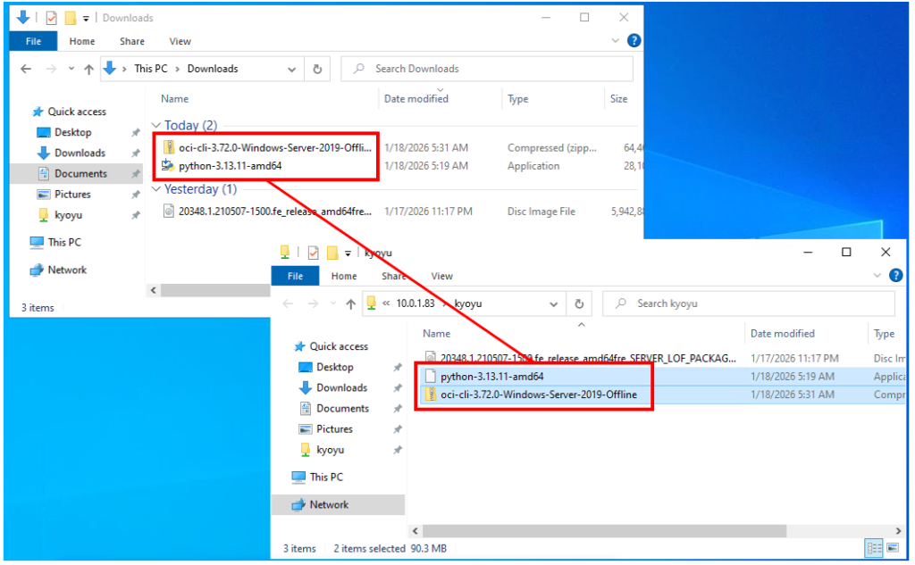Refresh the Downloads window address bar
This screenshot has width=915, height=565.
pyautogui.click(x=317, y=69)
